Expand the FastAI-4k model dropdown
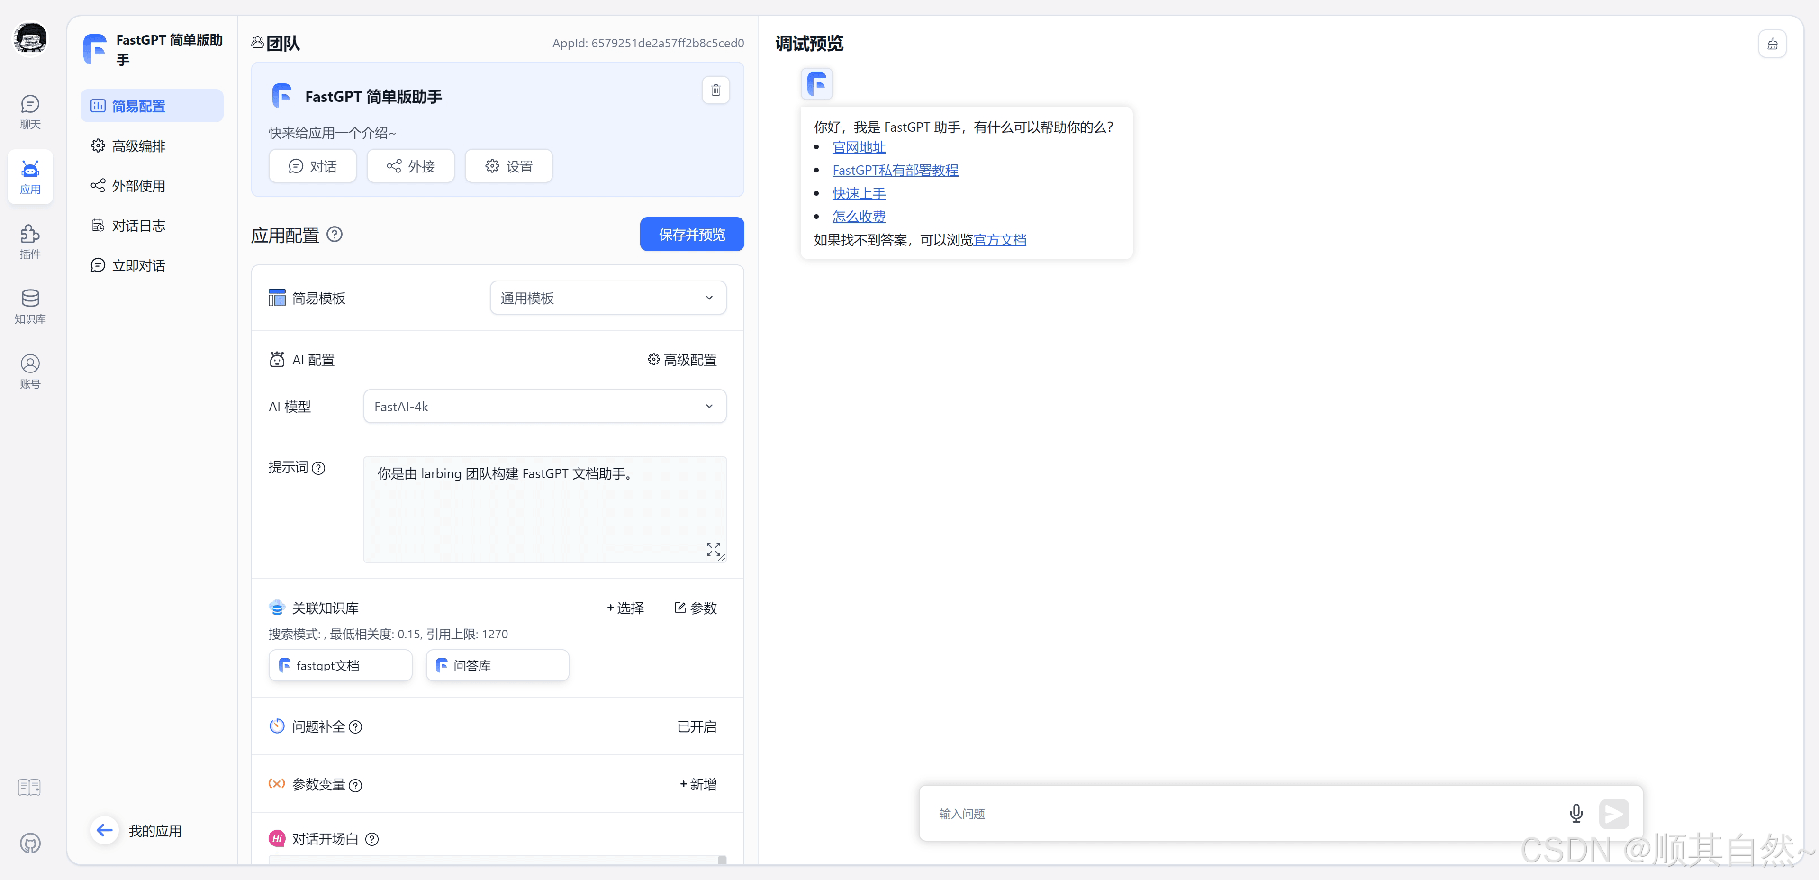This screenshot has height=880, width=1819. pyautogui.click(x=544, y=407)
